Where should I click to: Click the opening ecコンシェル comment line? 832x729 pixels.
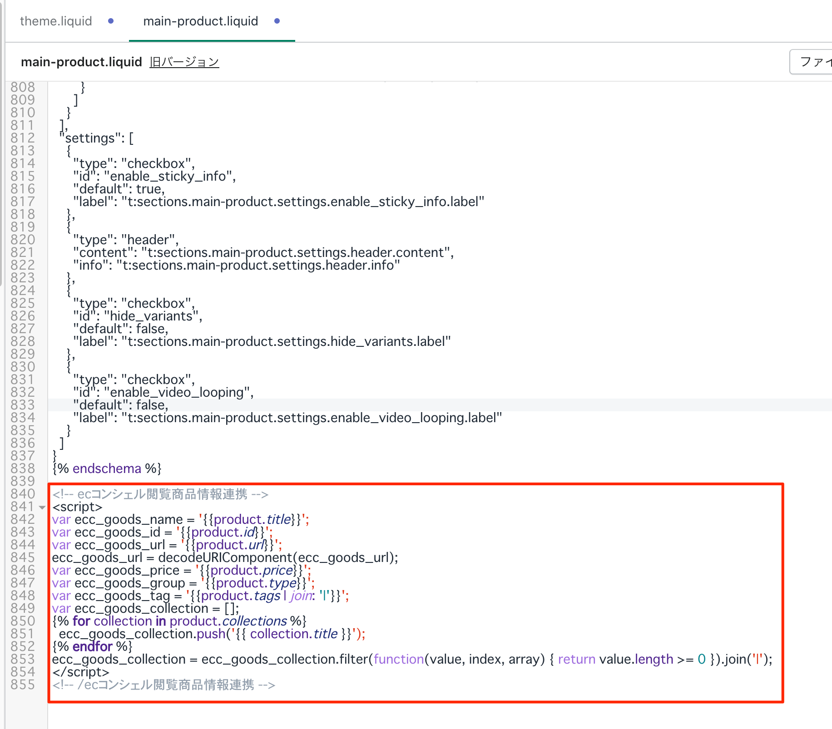(x=160, y=493)
